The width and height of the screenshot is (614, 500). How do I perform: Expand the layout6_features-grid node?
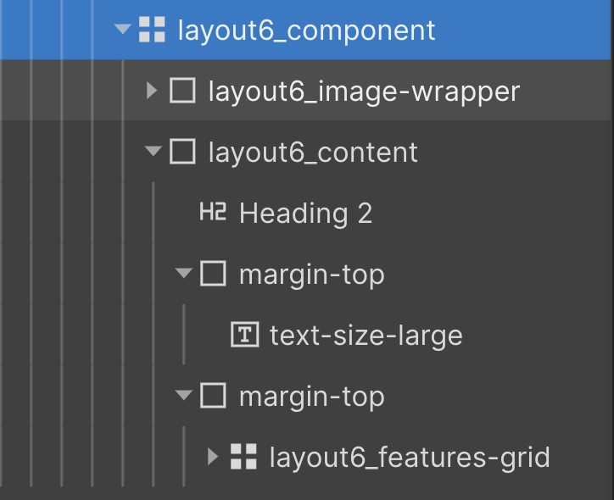tap(213, 457)
